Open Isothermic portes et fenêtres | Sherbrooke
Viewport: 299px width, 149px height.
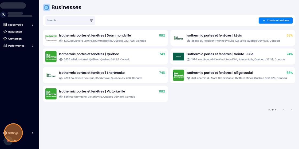pyautogui.click(x=92, y=73)
